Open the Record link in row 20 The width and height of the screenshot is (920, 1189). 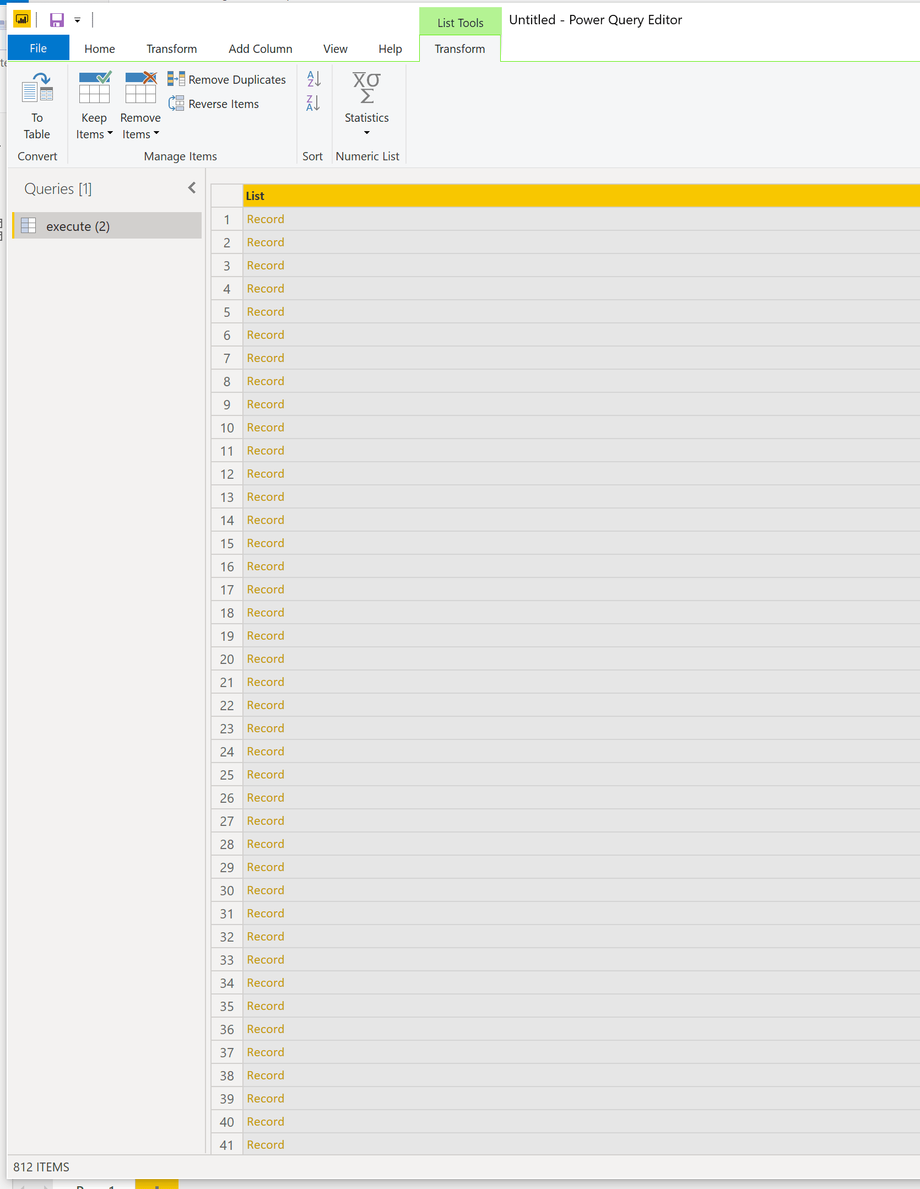point(265,659)
